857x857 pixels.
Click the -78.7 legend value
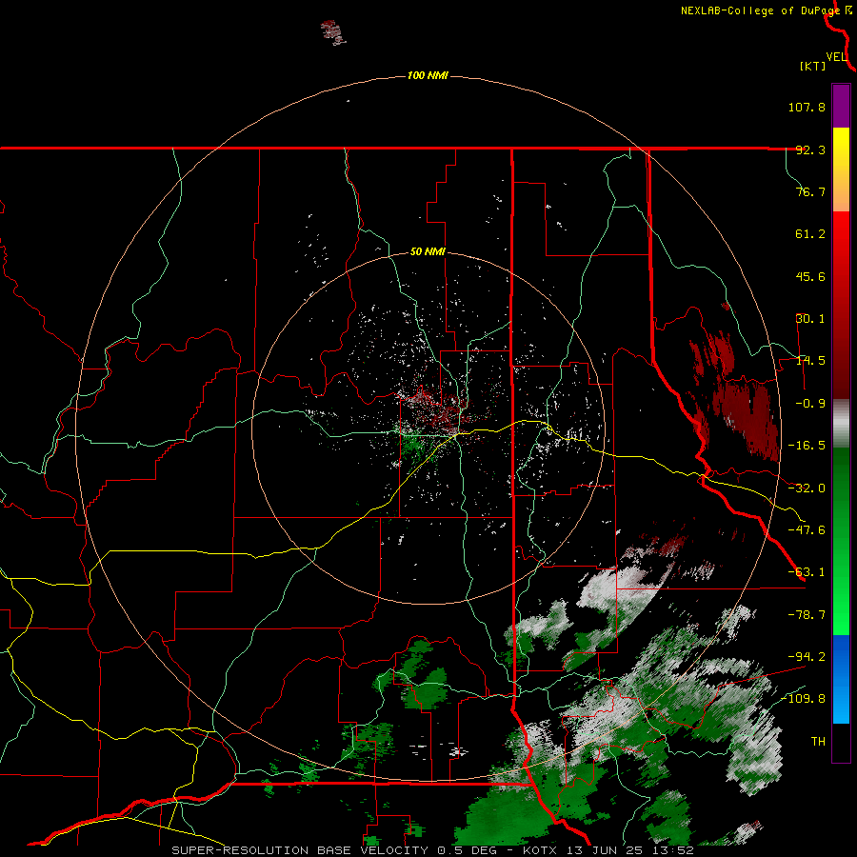(x=807, y=615)
